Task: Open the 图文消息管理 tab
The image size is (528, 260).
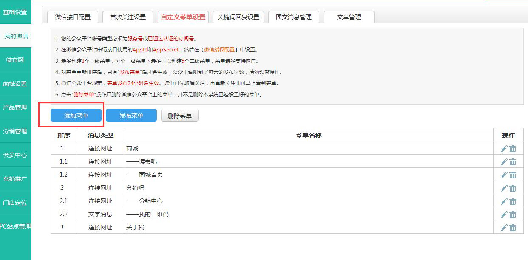Action: tap(294, 17)
